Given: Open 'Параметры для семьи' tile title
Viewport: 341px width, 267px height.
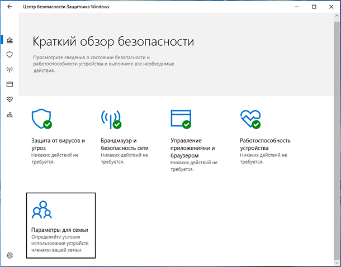Looking at the screenshot, I should [x=60, y=230].
